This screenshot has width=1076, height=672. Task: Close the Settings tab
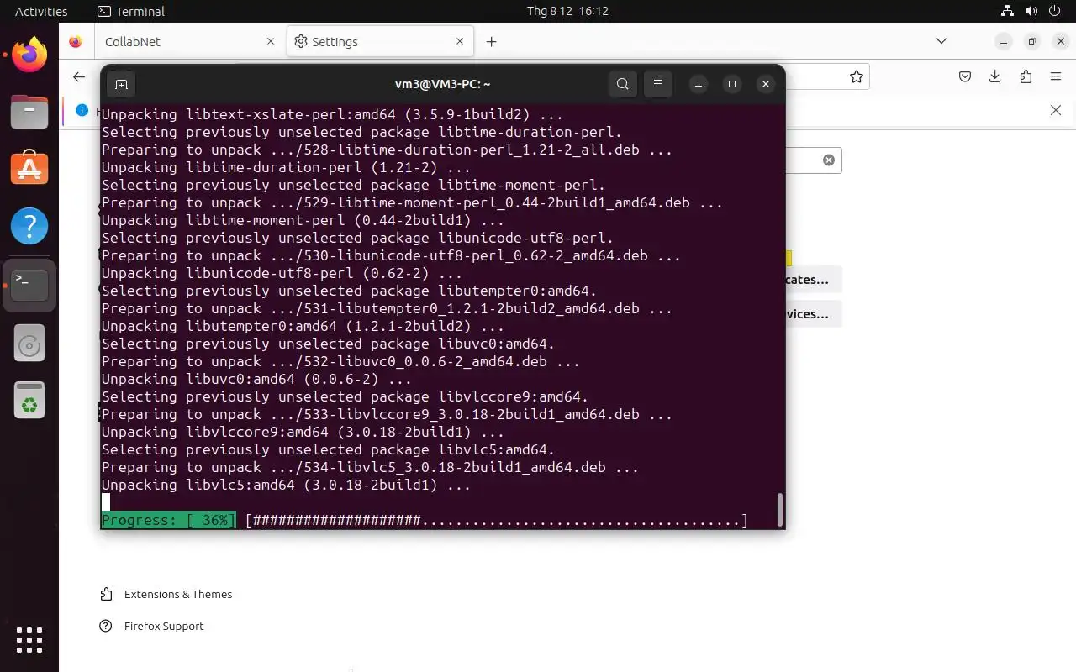[x=460, y=41]
